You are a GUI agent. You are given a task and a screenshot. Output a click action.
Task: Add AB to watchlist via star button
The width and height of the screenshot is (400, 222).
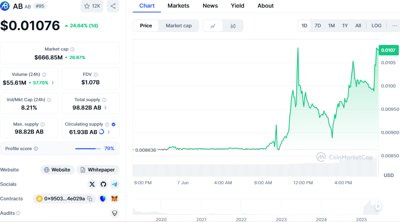click(x=92, y=6)
